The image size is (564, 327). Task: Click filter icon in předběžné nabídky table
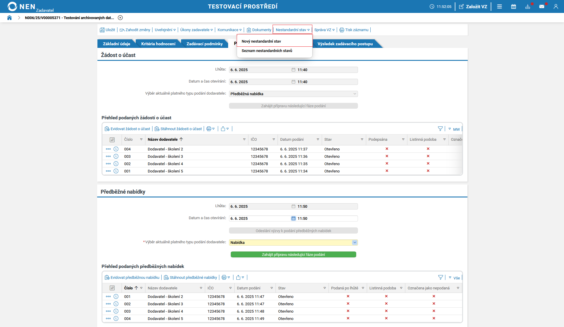pos(440,277)
